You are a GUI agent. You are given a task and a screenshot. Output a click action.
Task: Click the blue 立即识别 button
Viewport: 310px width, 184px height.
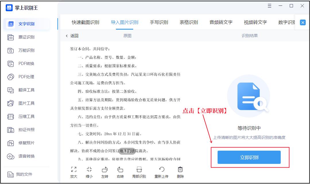click(249, 157)
